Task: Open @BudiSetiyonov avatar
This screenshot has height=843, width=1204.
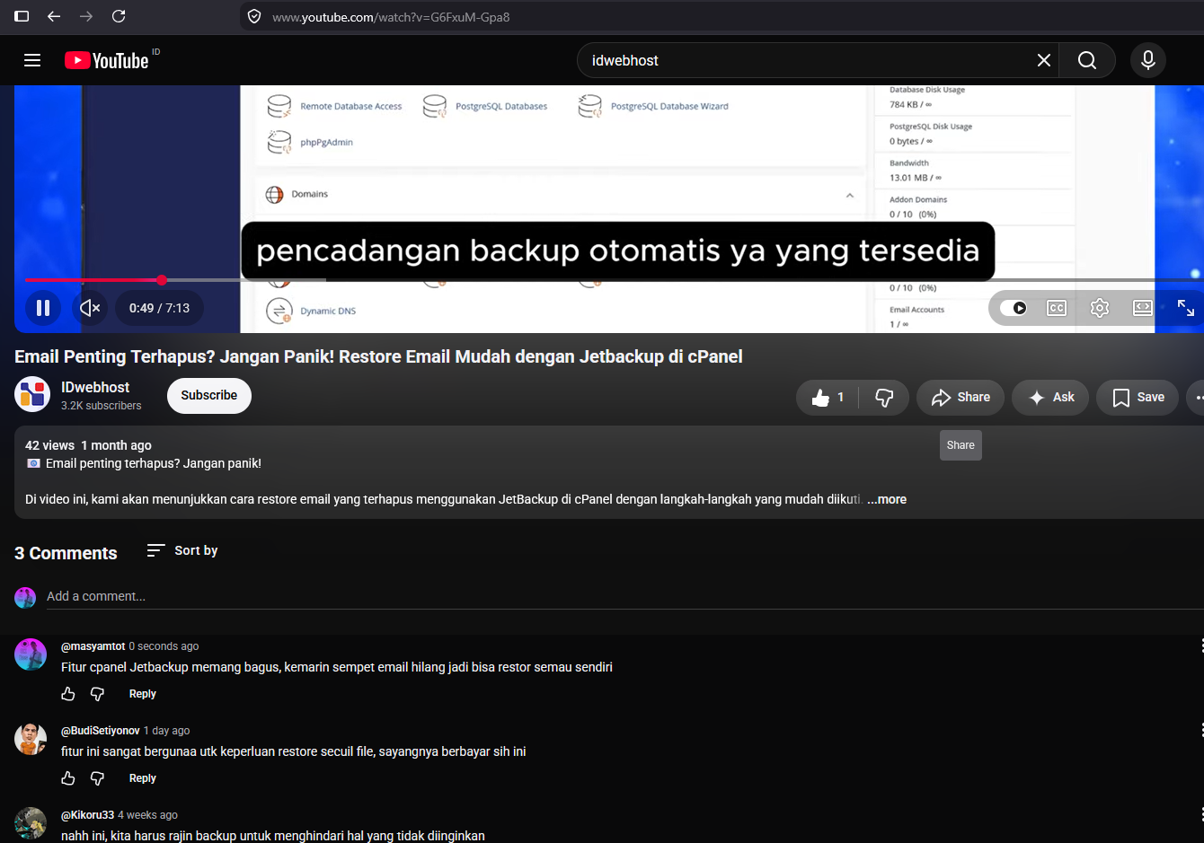Action: point(31,739)
